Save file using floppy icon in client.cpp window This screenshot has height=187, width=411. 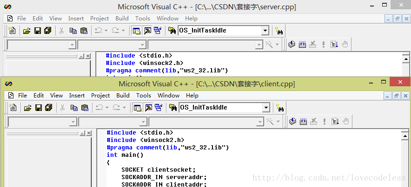39,108
